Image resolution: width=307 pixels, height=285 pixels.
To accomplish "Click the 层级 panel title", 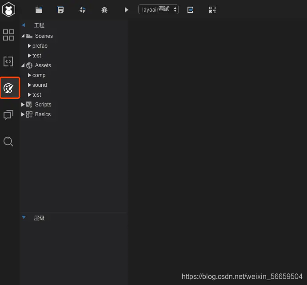I will (39, 218).
